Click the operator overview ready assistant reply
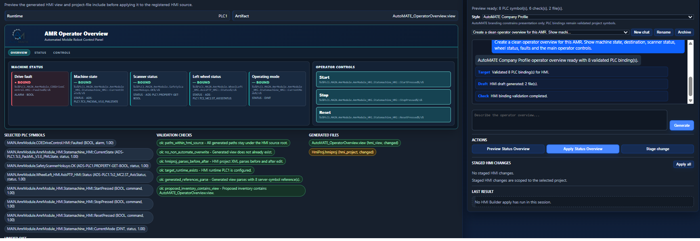Image resolution: width=700 pixels, height=241 pixels. point(558,60)
